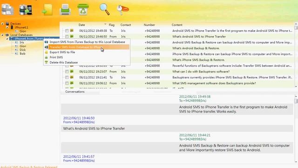
Task: Click message icon in the 19:11:41 row
Action: [72, 77]
